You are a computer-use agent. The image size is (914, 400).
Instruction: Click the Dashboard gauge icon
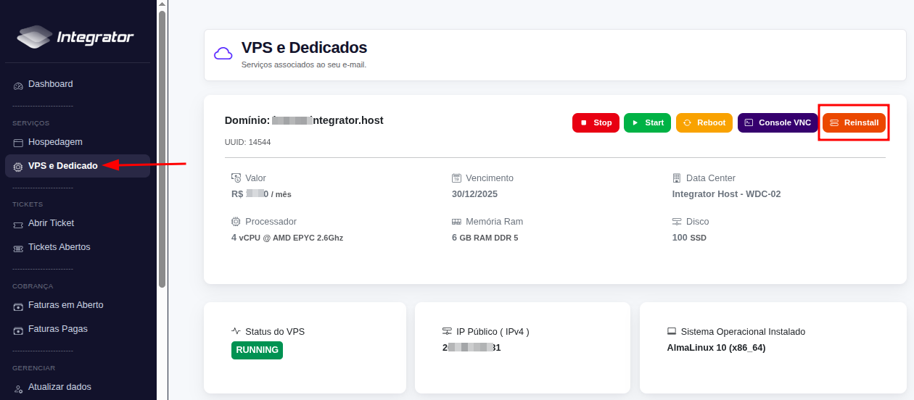click(18, 85)
